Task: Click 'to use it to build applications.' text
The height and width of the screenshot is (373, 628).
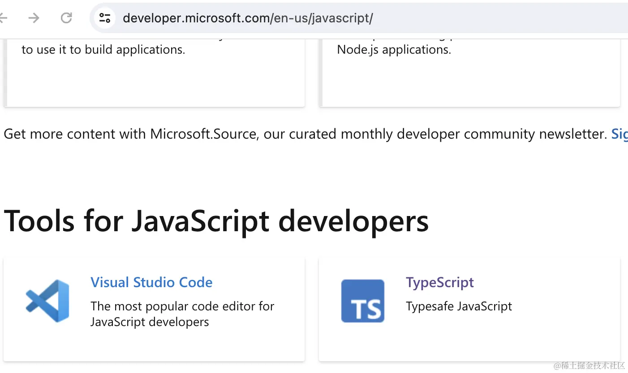Action: (x=103, y=50)
